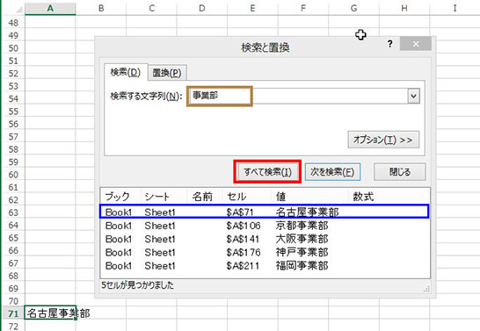Click the すべて検索(I) button
Screen dimensions: 480x331
[x=267, y=172]
